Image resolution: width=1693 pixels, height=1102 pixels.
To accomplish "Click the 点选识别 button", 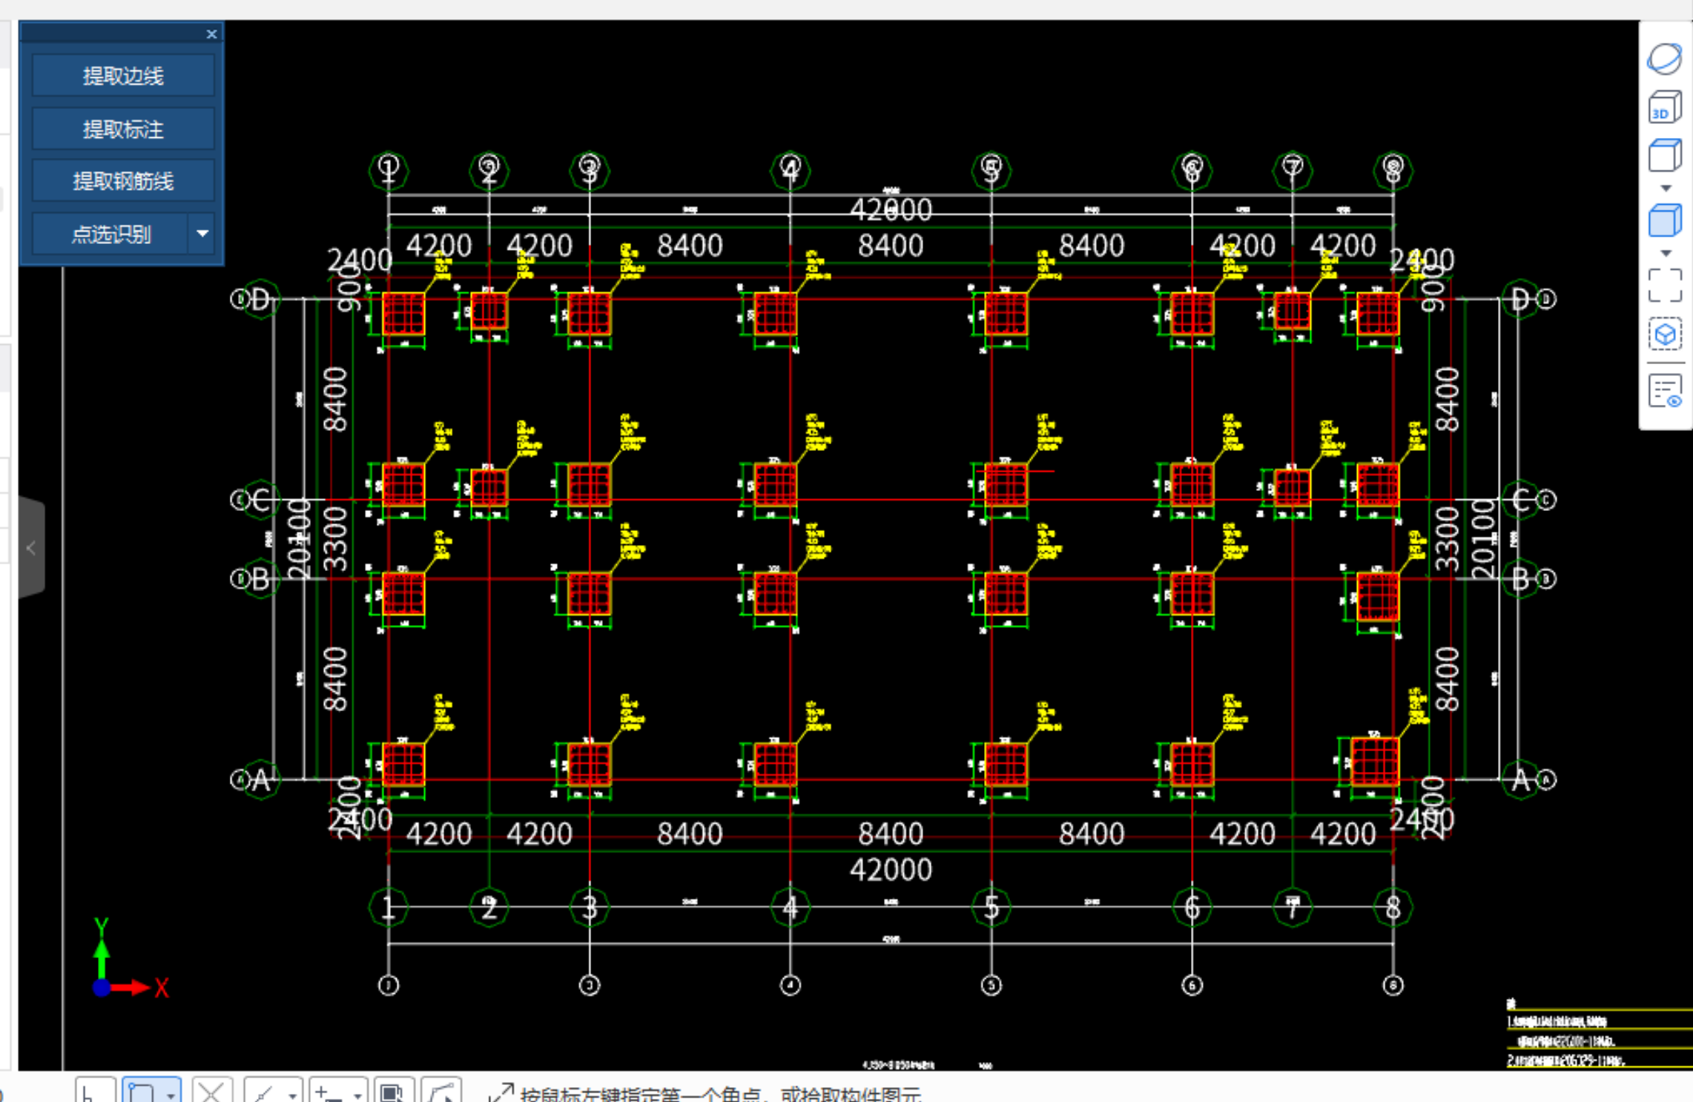I will (x=110, y=234).
